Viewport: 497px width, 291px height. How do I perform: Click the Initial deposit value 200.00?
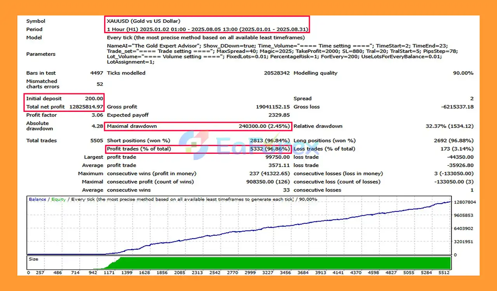pyautogui.click(x=94, y=99)
